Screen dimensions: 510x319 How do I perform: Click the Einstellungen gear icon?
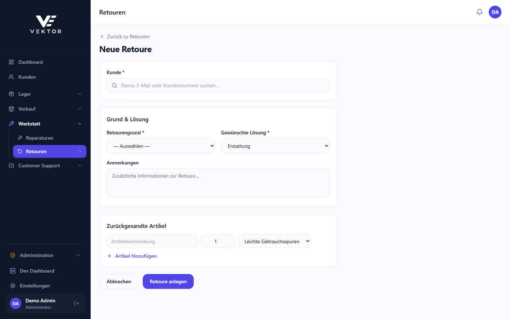[x=13, y=286]
